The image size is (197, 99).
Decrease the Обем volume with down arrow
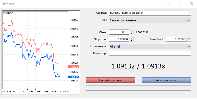[131, 33]
